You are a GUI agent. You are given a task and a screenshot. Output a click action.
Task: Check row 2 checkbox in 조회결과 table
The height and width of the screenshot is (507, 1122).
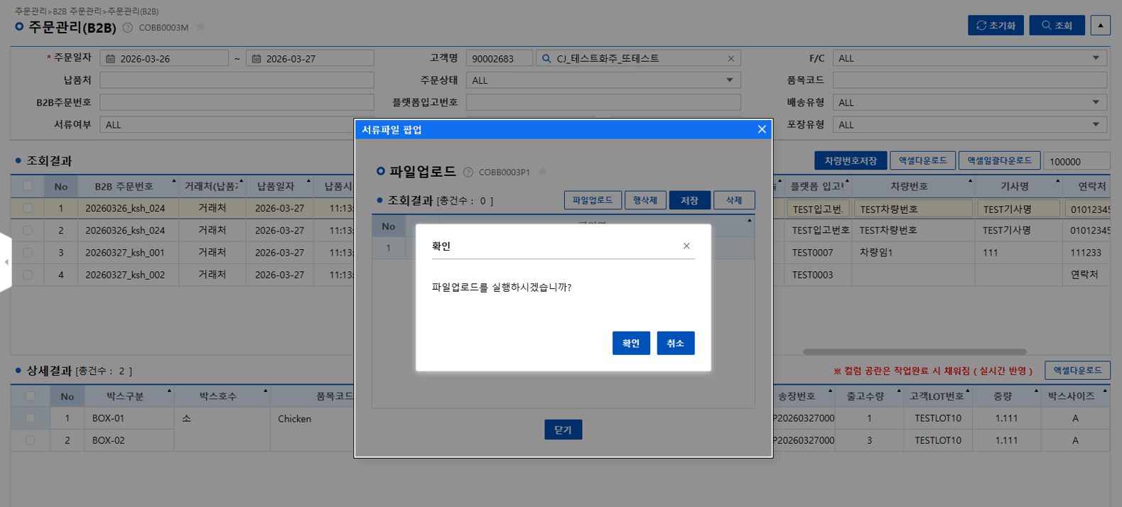point(28,230)
